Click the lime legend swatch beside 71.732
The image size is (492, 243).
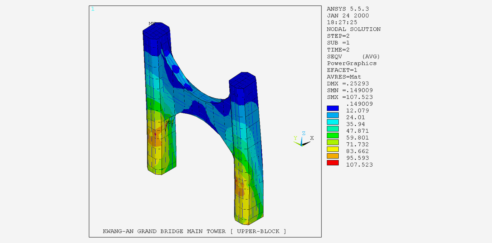tap(333, 142)
